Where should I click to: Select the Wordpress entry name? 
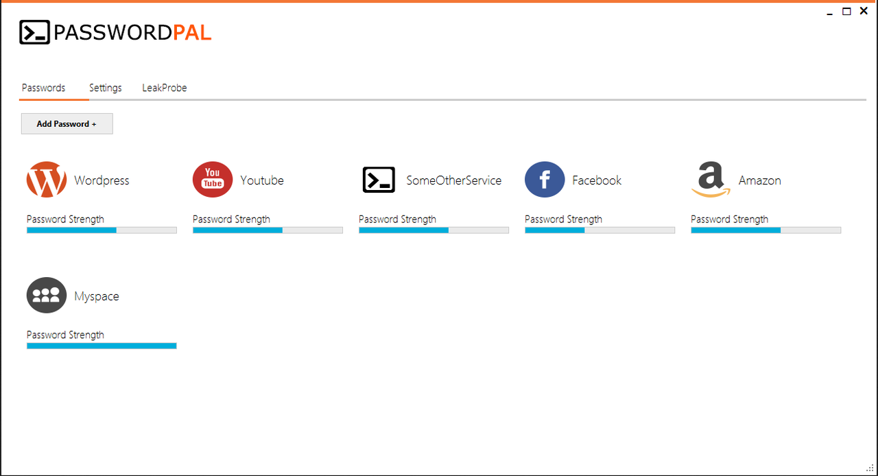click(x=102, y=180)
